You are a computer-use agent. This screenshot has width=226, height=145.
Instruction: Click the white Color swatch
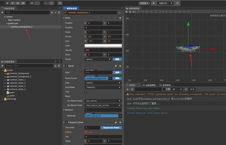[x=103, y=45]
